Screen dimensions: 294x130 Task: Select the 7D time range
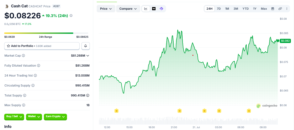219,9
